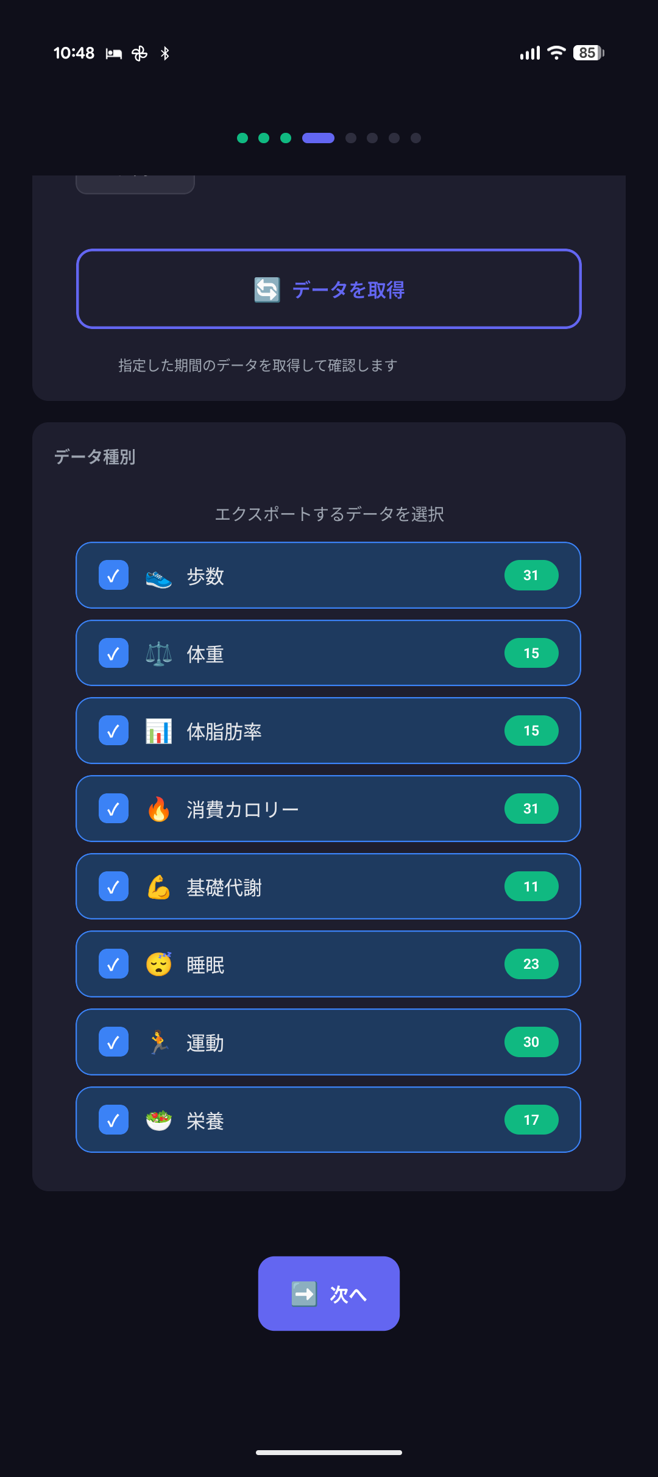The image size is (658, 1477).
Task: Uncheck the 体重 checkbox
Action: pos(113,654)
